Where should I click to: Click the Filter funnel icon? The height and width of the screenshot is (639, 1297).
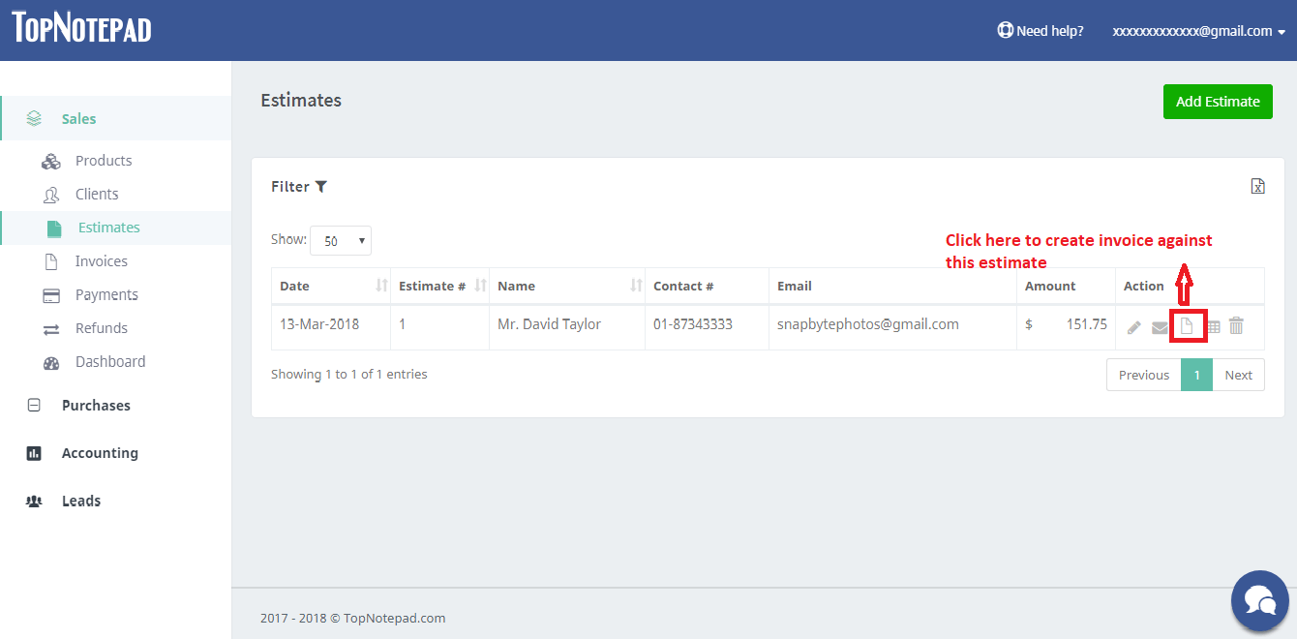(321, 187)
